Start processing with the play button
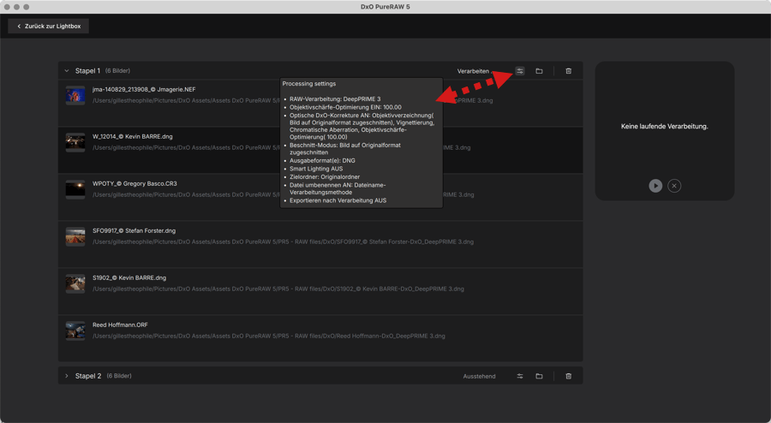 (655, 186)
